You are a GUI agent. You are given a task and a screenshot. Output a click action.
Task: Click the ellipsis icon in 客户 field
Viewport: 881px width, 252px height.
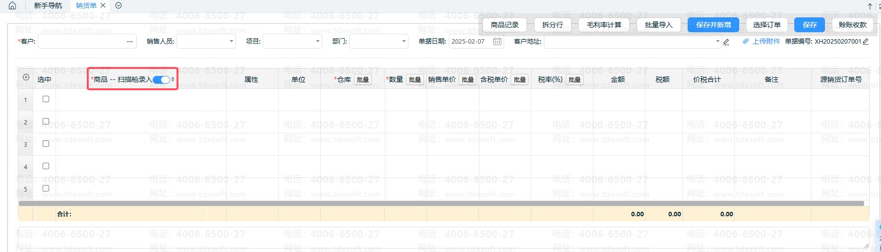130,42
